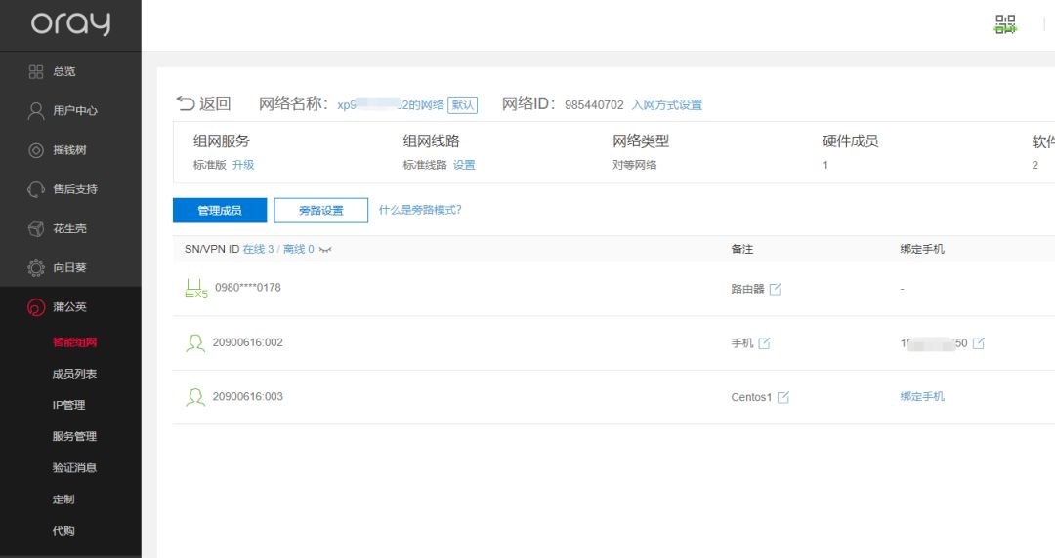This screenshot has height=558, width=1055.
Task: Edit the 手机 remark
Action: point(764,343)
